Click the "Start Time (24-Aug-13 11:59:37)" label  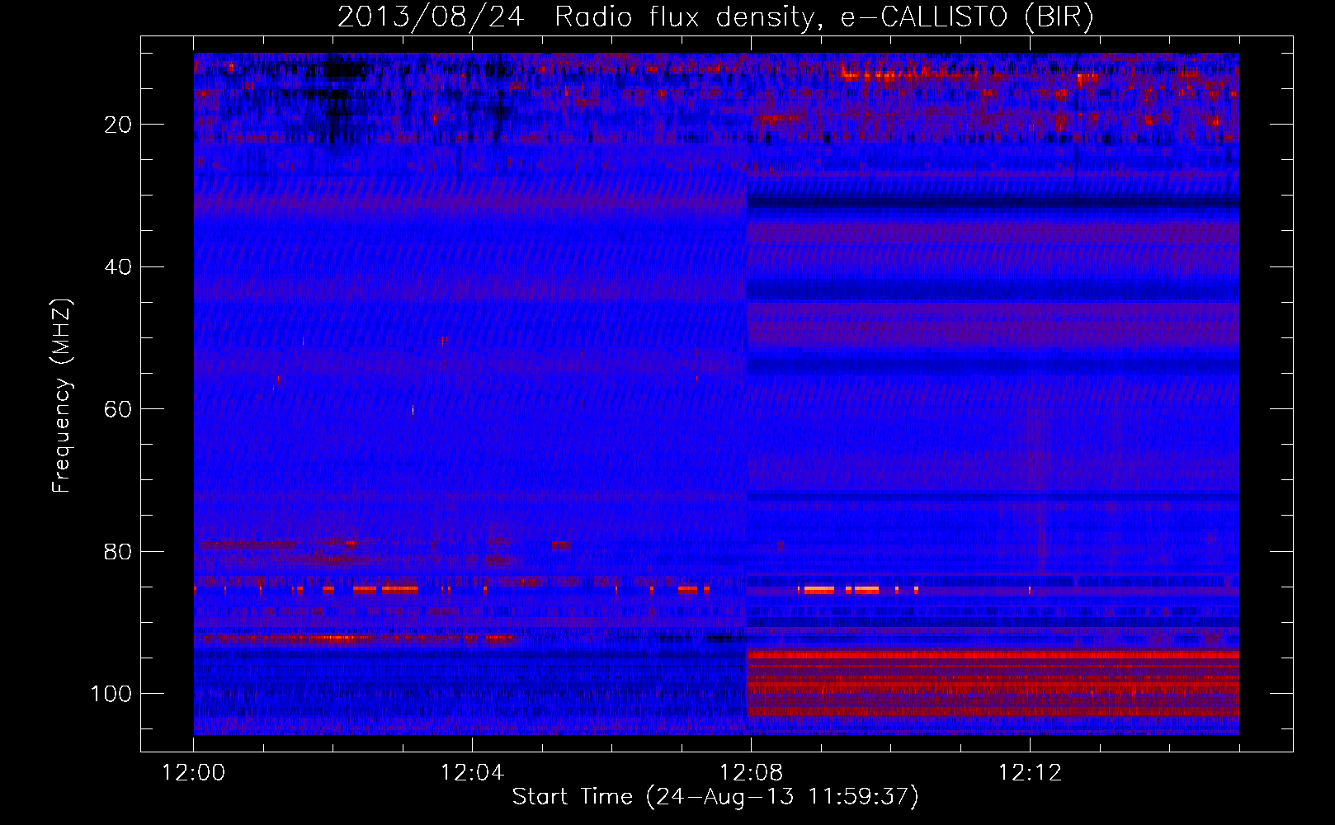(715, 796)
